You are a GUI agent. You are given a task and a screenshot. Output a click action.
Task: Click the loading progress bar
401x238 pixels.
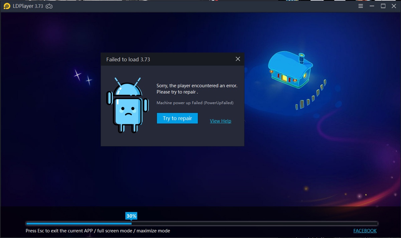tap(202, 224)
